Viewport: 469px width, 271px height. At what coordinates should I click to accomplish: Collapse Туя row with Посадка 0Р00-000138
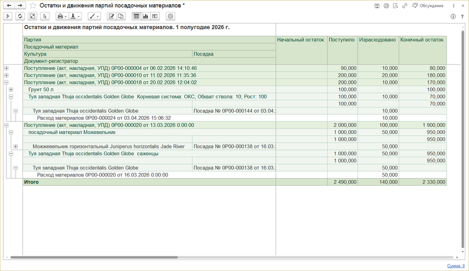[16, 168]
